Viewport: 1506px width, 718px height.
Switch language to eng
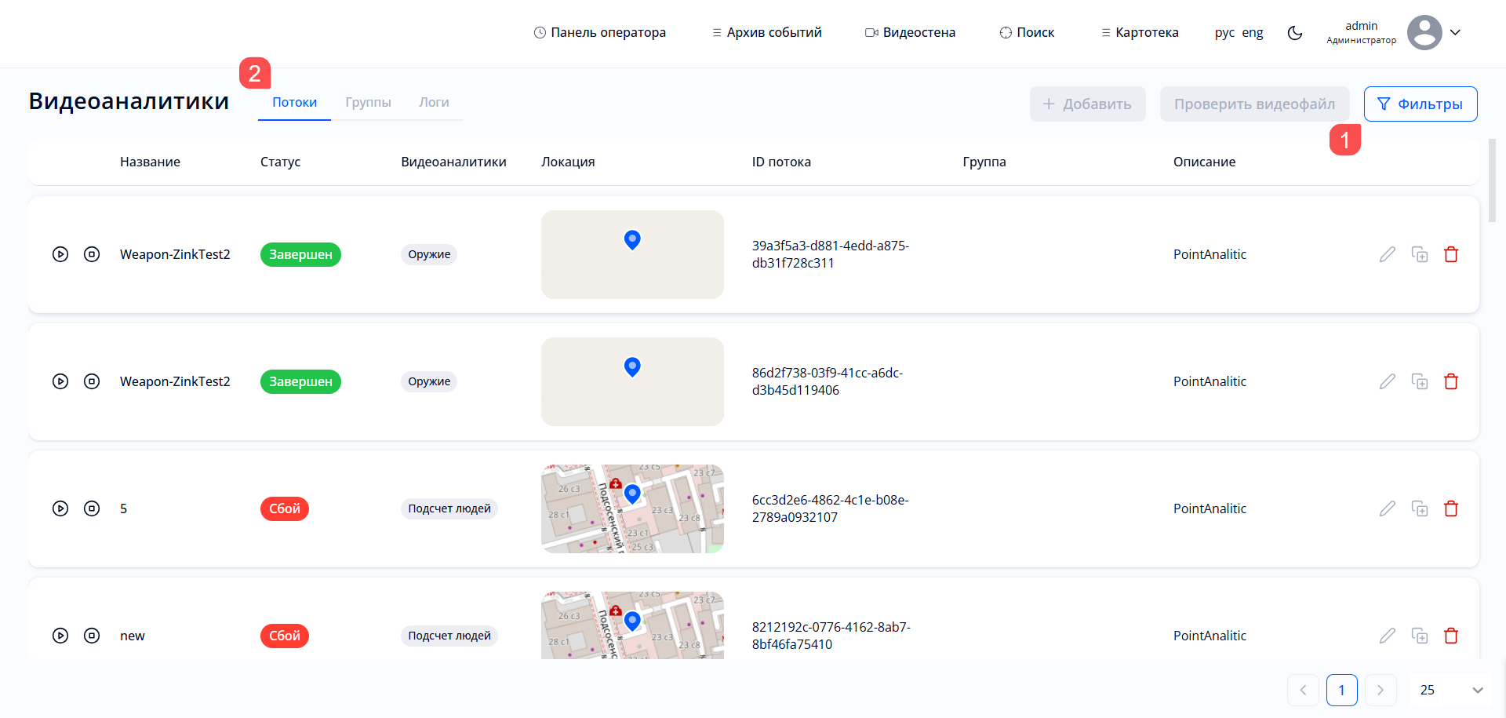coord(1253,33)
